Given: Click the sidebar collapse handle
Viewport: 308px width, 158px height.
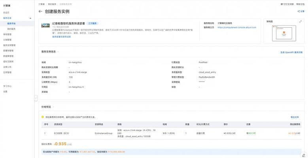Looking at the screenshot, I should 36,98.
